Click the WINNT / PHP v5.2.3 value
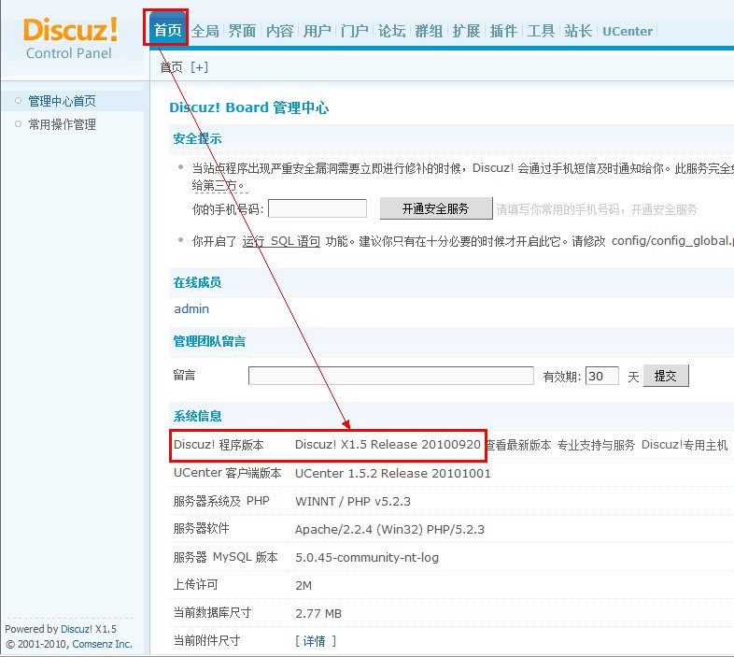This screenshot has height=657, width=734. click(x=353, y=502)
